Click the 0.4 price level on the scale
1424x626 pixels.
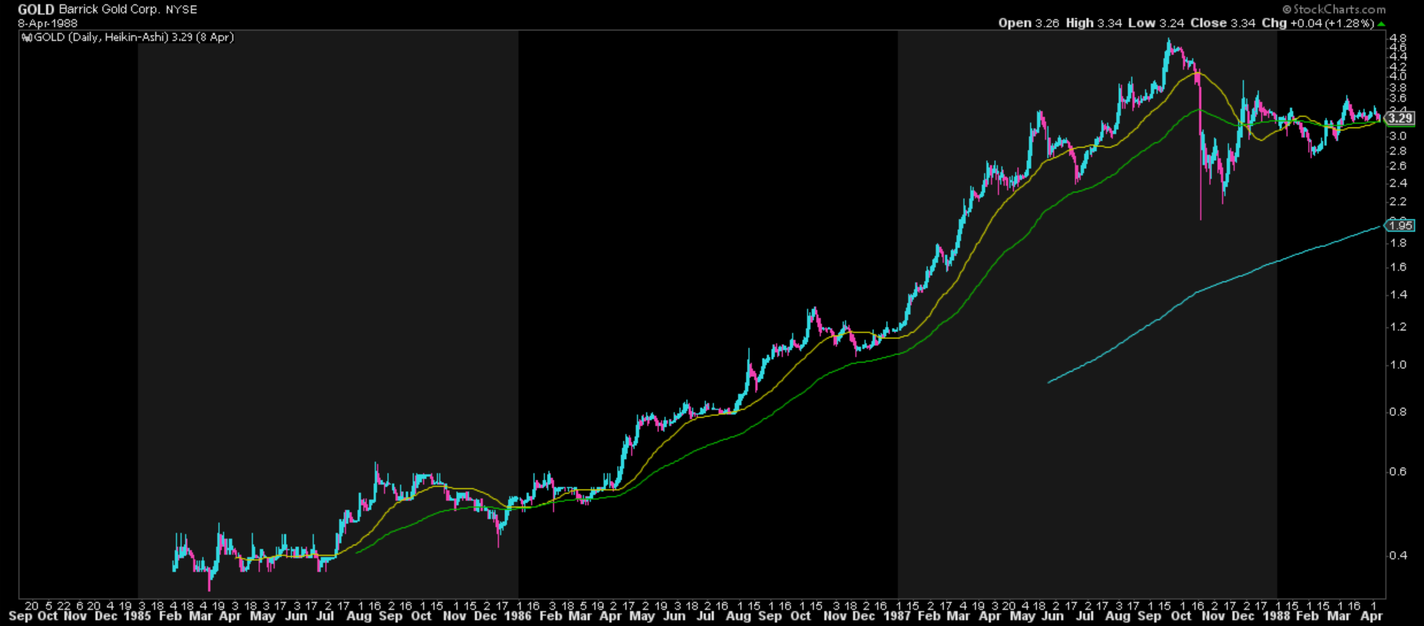tap(1398, 555)
